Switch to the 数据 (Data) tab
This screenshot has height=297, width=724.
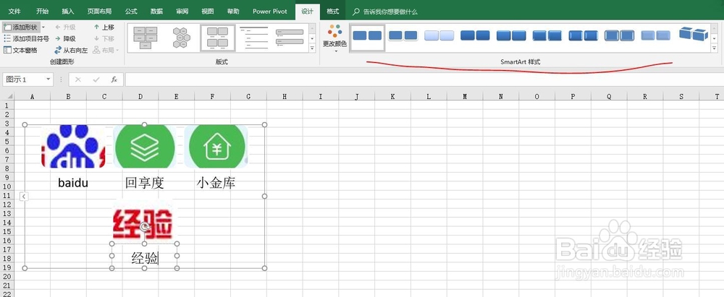156,12
